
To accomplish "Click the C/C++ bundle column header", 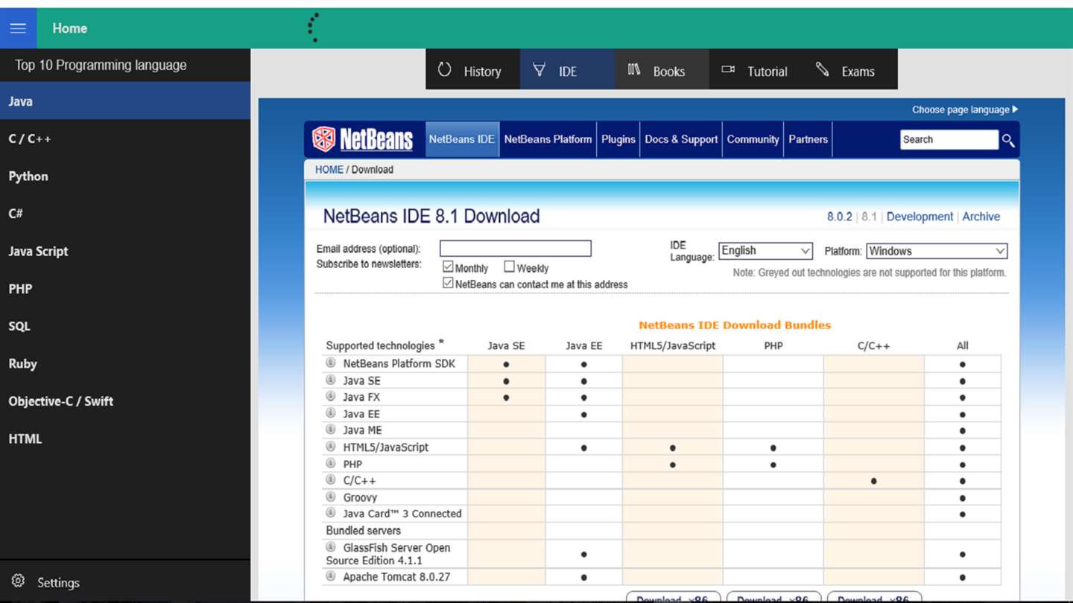I will point(873,345).
